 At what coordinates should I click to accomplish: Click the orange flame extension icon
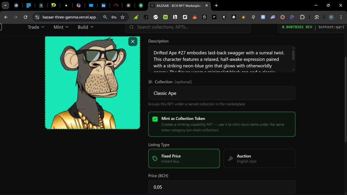[x=243, y=17]
